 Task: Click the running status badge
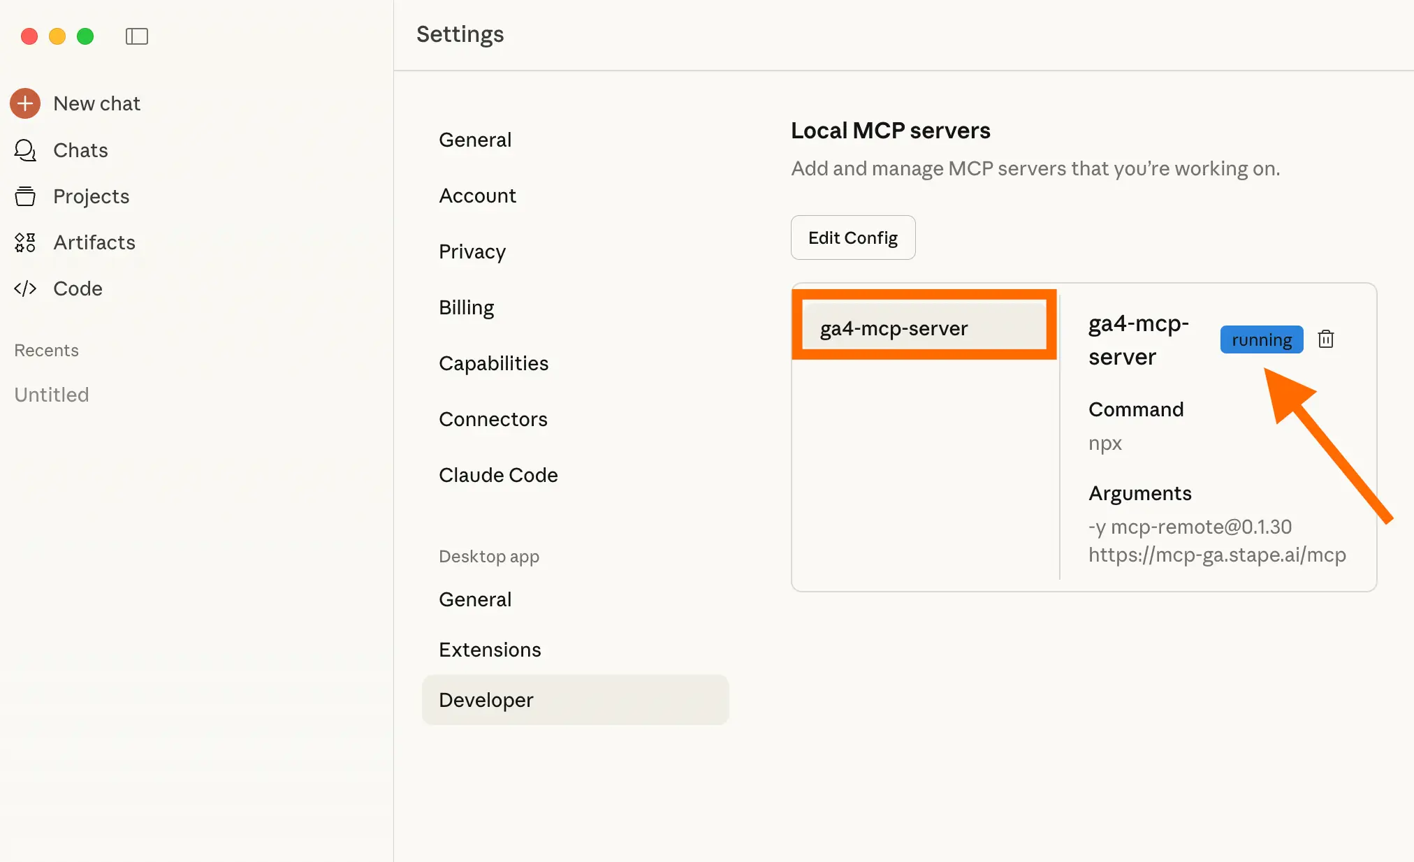pyautogui.click(x=1261, y=339)
